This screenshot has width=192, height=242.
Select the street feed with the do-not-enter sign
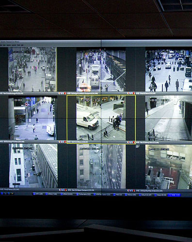point(32,118)
